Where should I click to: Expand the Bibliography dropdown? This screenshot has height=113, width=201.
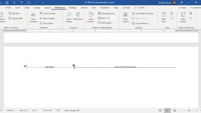pyautogui.click(x=106, y=23)
